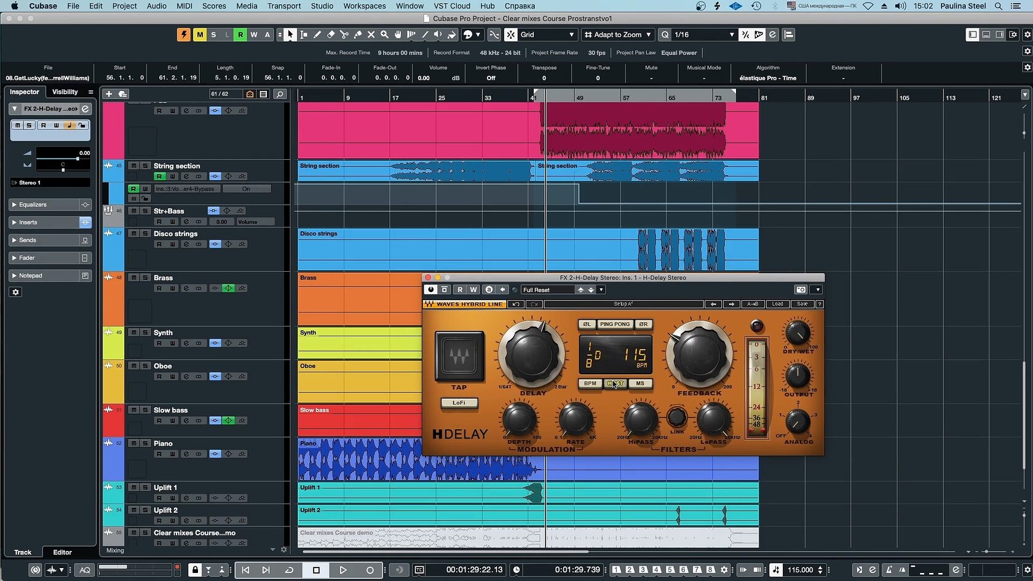Click the next preset right arrow in H-Delay
1033x581 pixels.
click(731, 304)
